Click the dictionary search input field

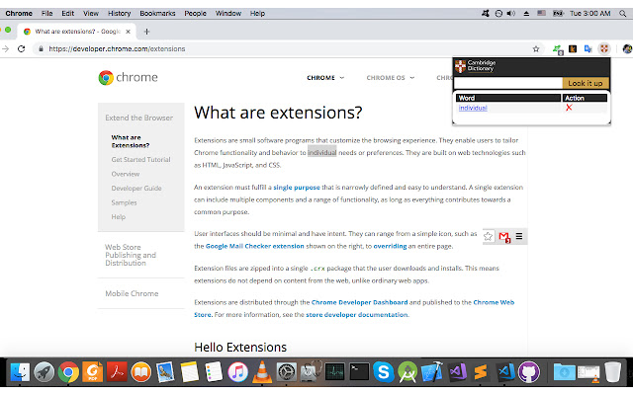point(507,84)
